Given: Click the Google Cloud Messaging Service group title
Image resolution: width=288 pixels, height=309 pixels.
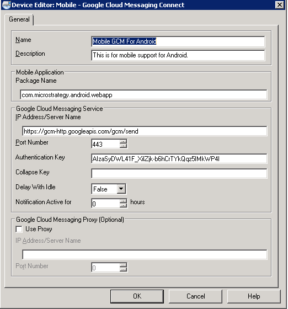Looking at the screenshot, I should coord(59,109).
